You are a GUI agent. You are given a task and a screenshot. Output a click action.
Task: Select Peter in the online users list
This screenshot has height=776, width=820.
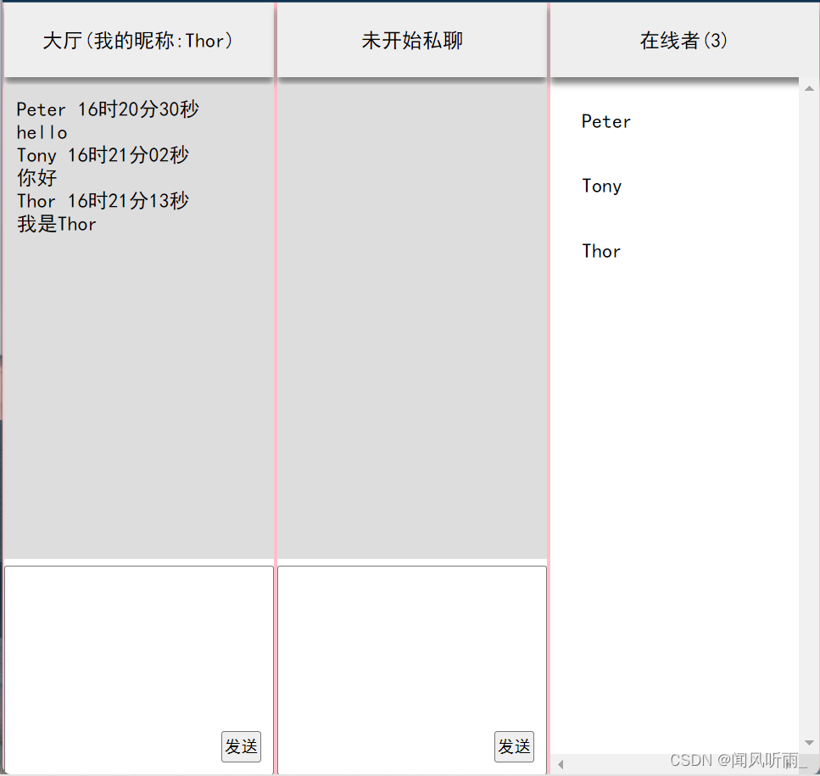pos(606,121)
